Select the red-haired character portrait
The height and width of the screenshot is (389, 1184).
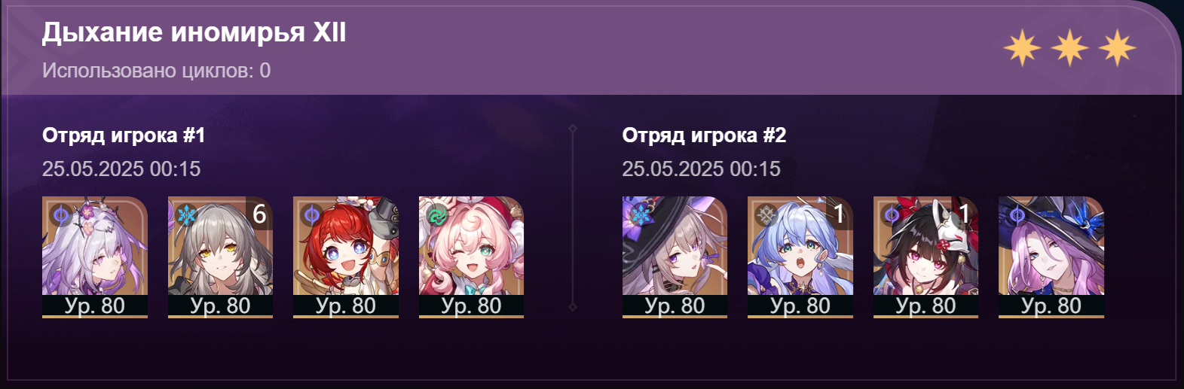[x=346, y=257]
